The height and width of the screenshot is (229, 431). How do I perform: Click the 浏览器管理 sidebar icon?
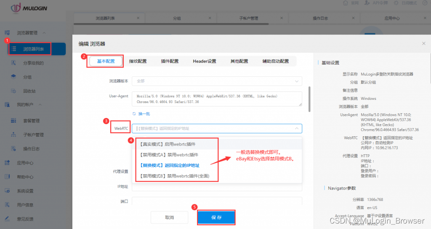point(7,33)
